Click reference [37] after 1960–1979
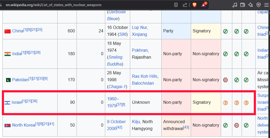 pos(119,104)
